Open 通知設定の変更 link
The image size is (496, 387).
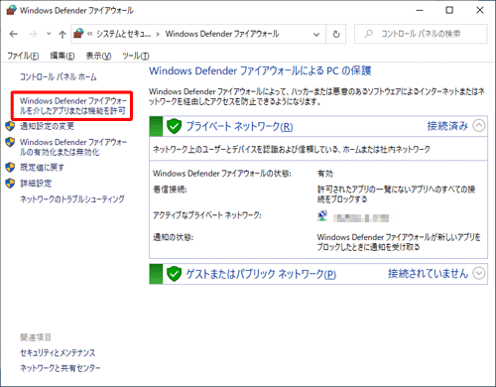pos(47,126)
